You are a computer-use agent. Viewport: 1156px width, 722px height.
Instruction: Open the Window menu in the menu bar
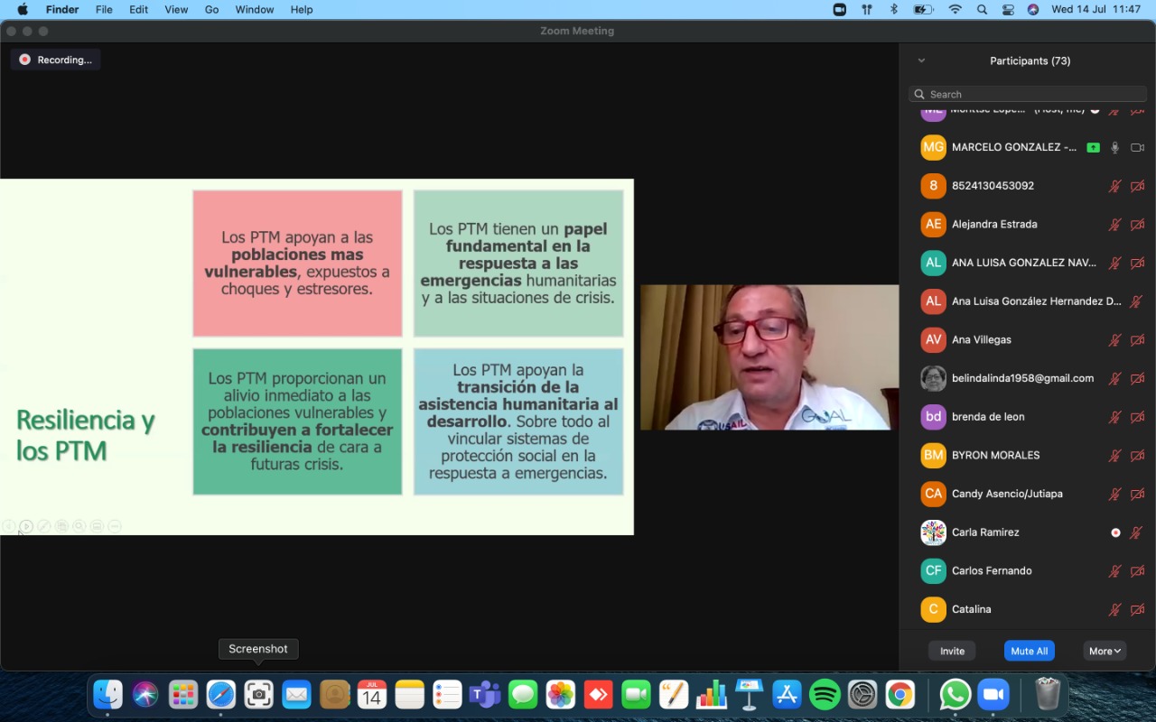pyautogui.click(x=254, y=10)
